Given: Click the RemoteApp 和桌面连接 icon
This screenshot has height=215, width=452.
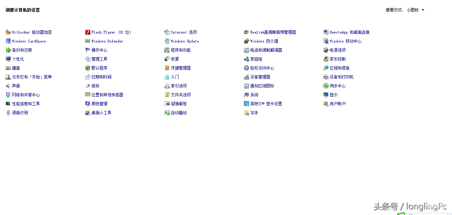Looking at the screenshot, I should (326, 32).
